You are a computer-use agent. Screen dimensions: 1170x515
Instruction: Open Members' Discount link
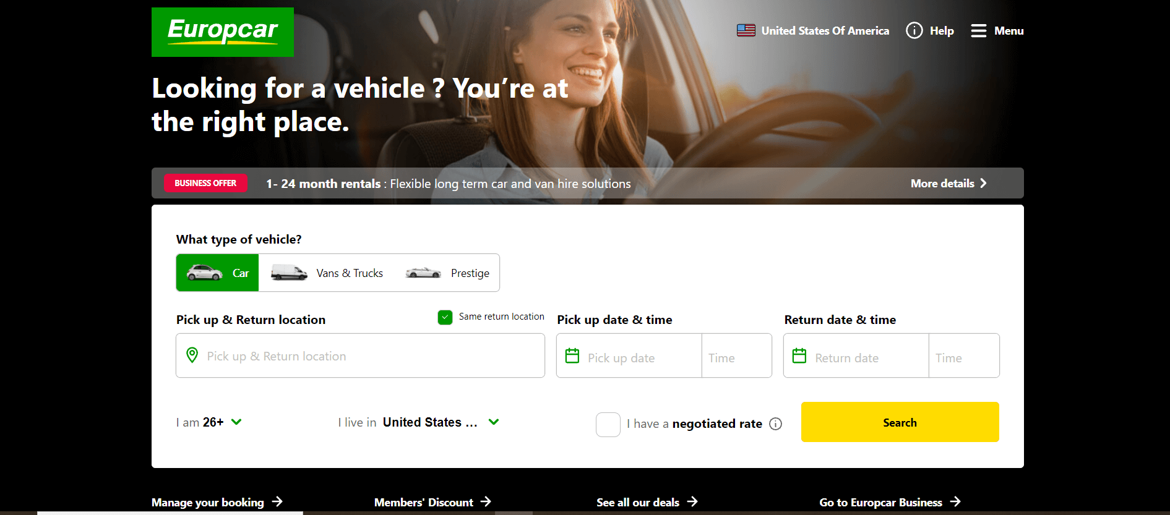(424, 502)
